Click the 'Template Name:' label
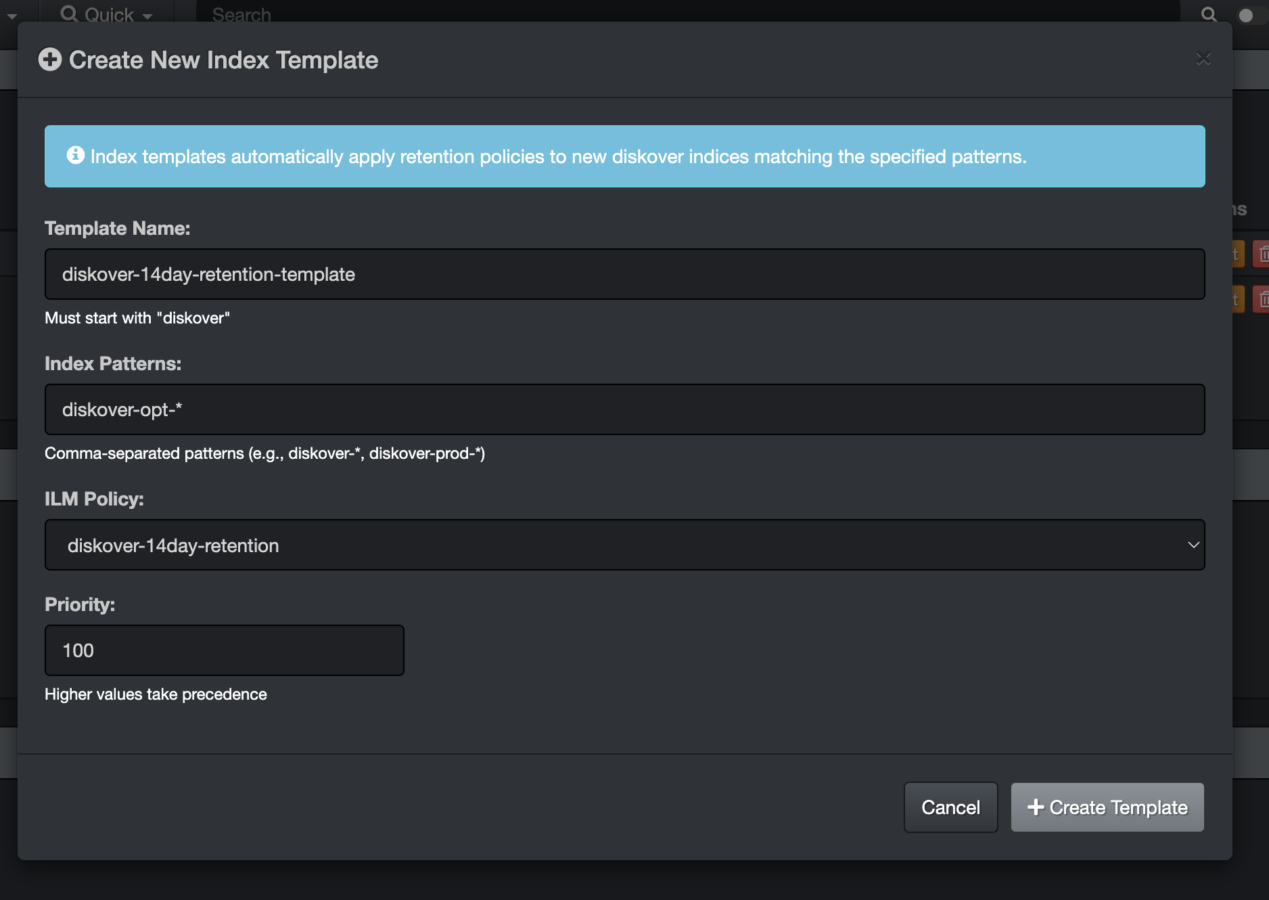 coord(117,228)
